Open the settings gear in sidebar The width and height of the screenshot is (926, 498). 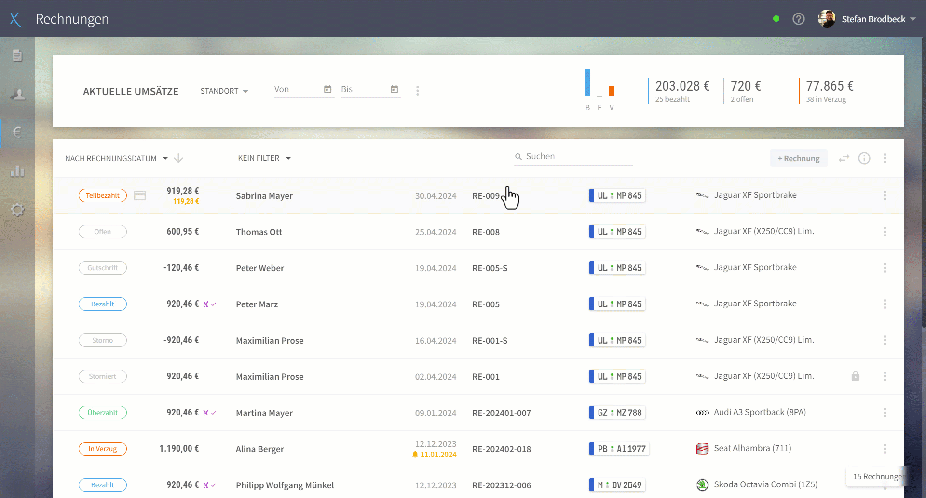17,209
